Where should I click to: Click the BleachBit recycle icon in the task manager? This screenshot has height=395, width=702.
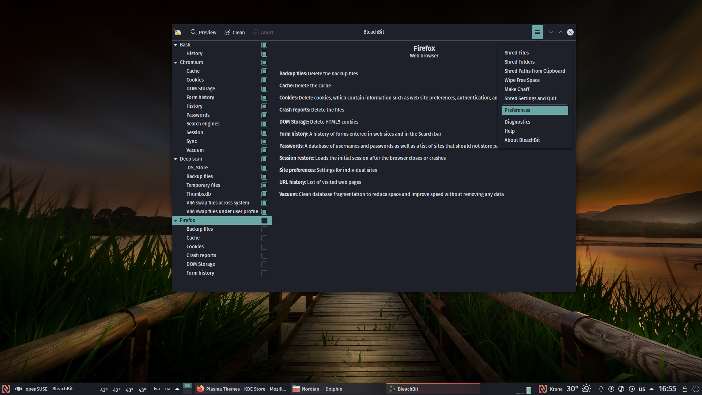[392, 389]
